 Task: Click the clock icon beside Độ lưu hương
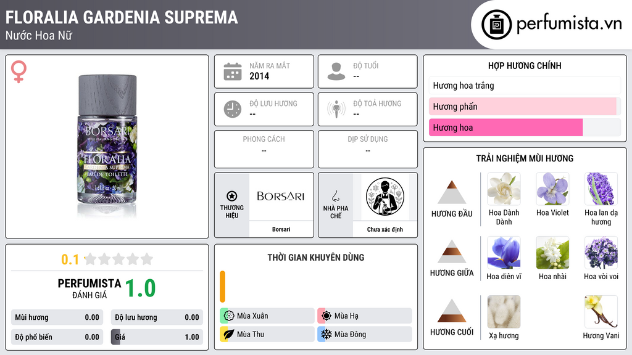233,109
